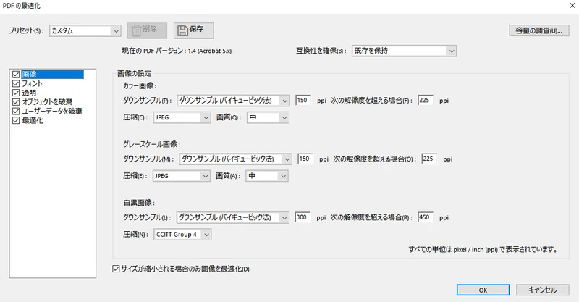The height and width of the screenshot is (302, 579).
Task: Select the オブジェクトを破棄 panel label
Action: click(47, 101)
